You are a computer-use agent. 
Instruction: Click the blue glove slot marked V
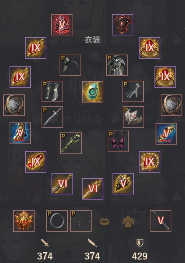[x=166, y=134]
